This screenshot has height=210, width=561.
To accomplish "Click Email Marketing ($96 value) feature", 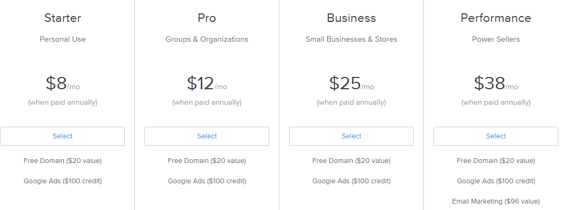I will 496,201.
